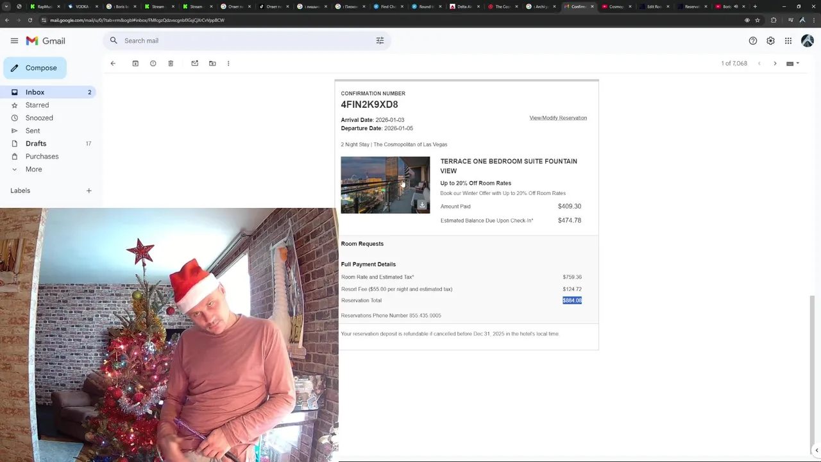Show search options filter icon

380,40
